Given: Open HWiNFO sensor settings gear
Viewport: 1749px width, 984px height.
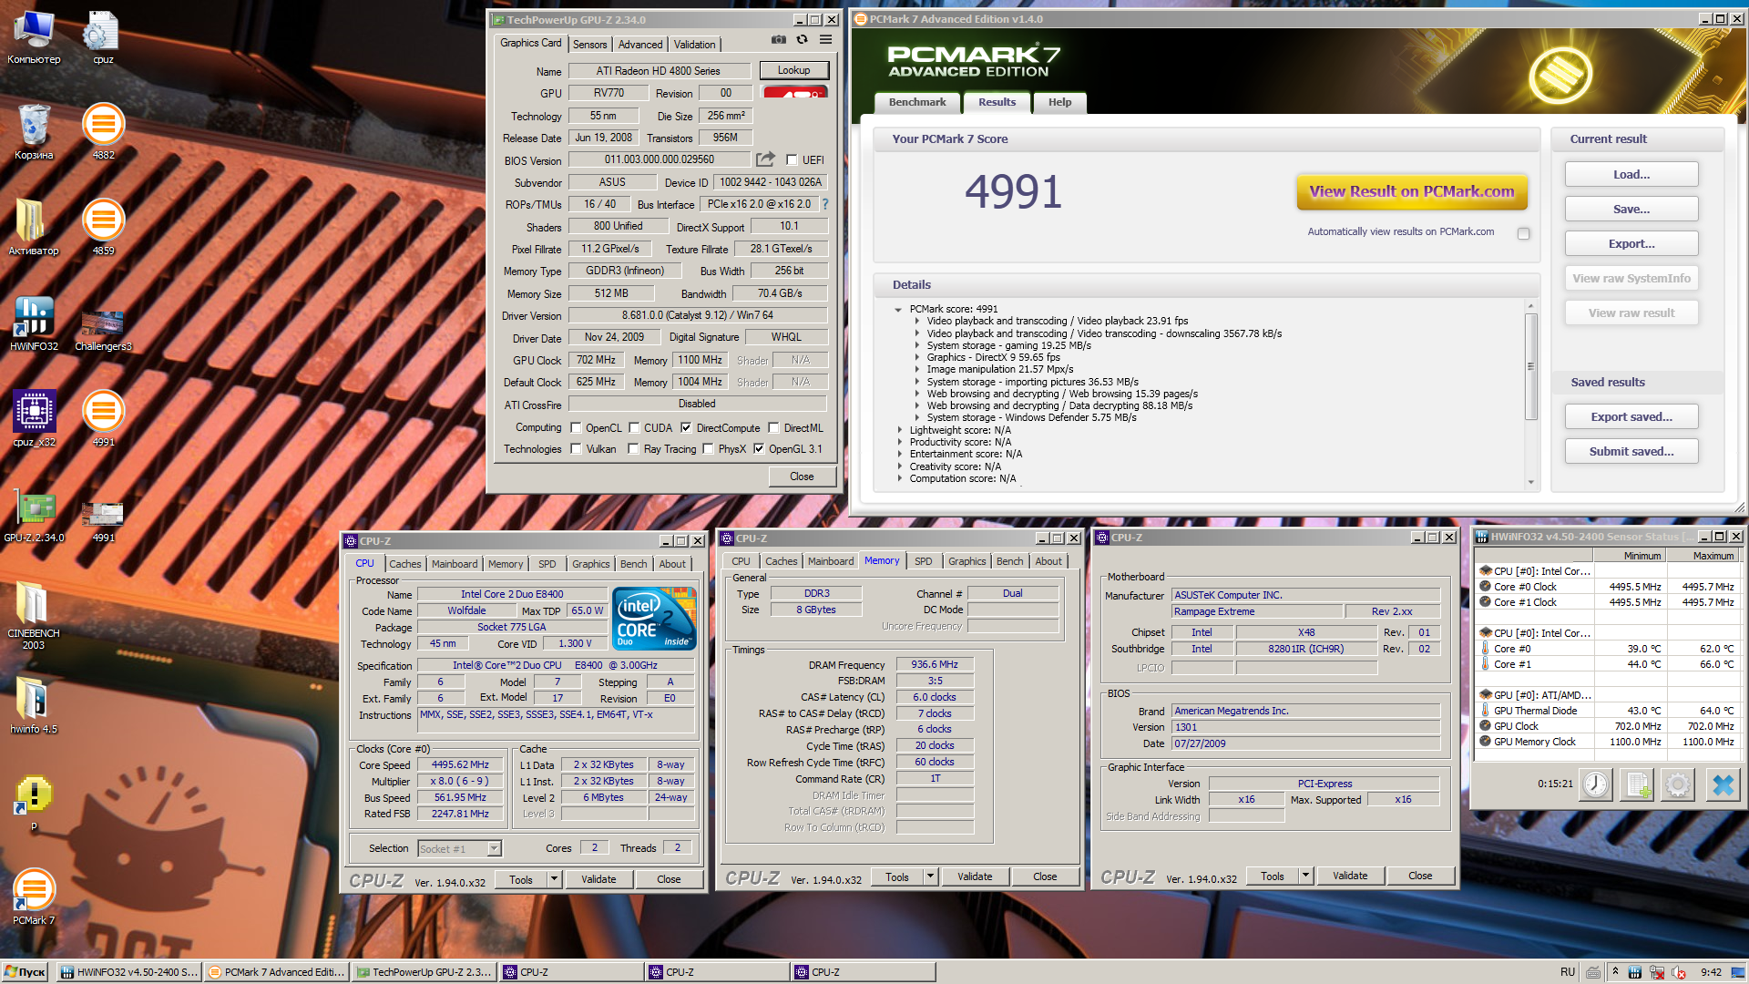Looking at the screenshot, I should [x=1678, y=784].
